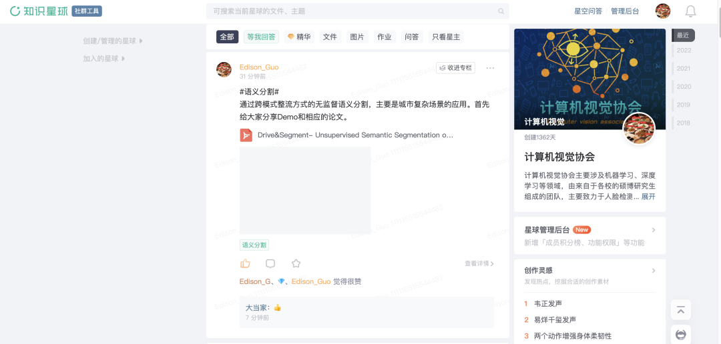Jump to 2018 in timeline
721x344 pixels.
pyautogui.click(x=684, y=123)
